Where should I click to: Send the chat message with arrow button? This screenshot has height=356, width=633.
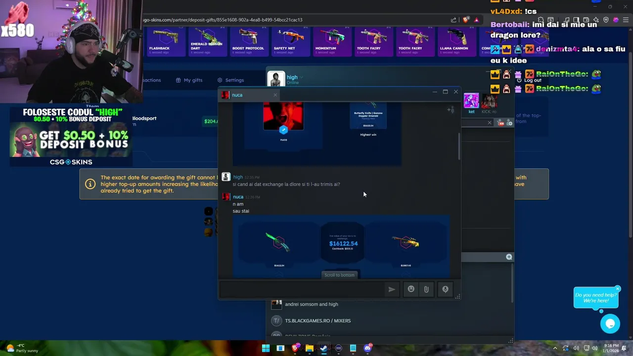pyautogui.click(x=392, y=289)
